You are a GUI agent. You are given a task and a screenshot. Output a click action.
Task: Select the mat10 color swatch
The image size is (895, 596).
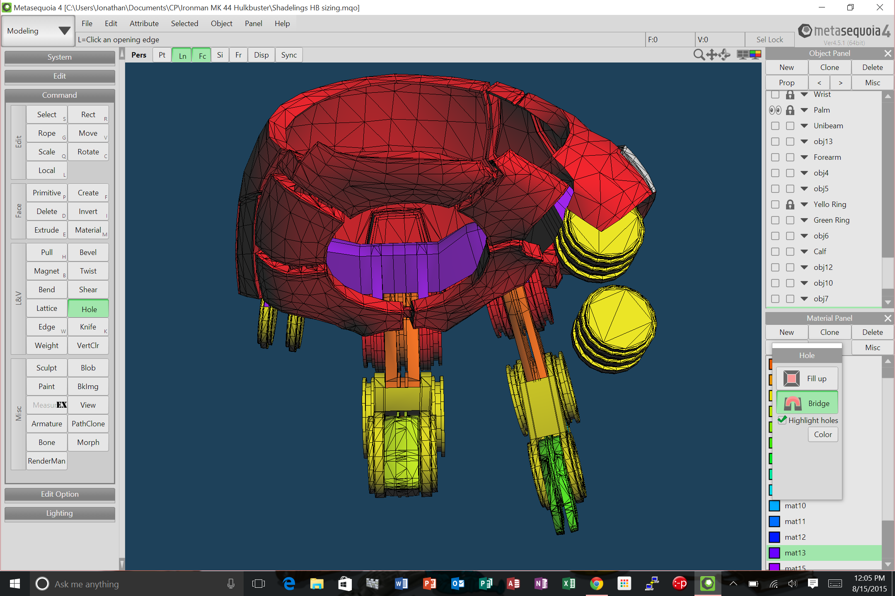774,506
